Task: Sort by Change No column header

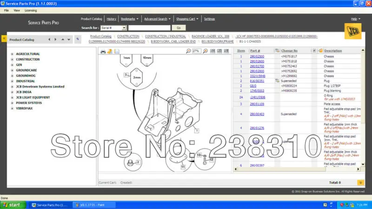Action: (x=289, y=51)
